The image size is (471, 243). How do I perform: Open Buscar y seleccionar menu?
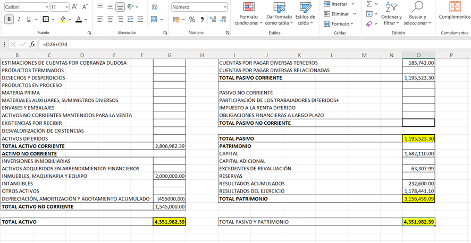coord(417,14)
